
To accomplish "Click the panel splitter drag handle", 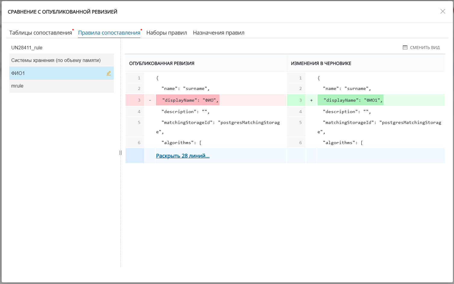I will tap(120, 153).
